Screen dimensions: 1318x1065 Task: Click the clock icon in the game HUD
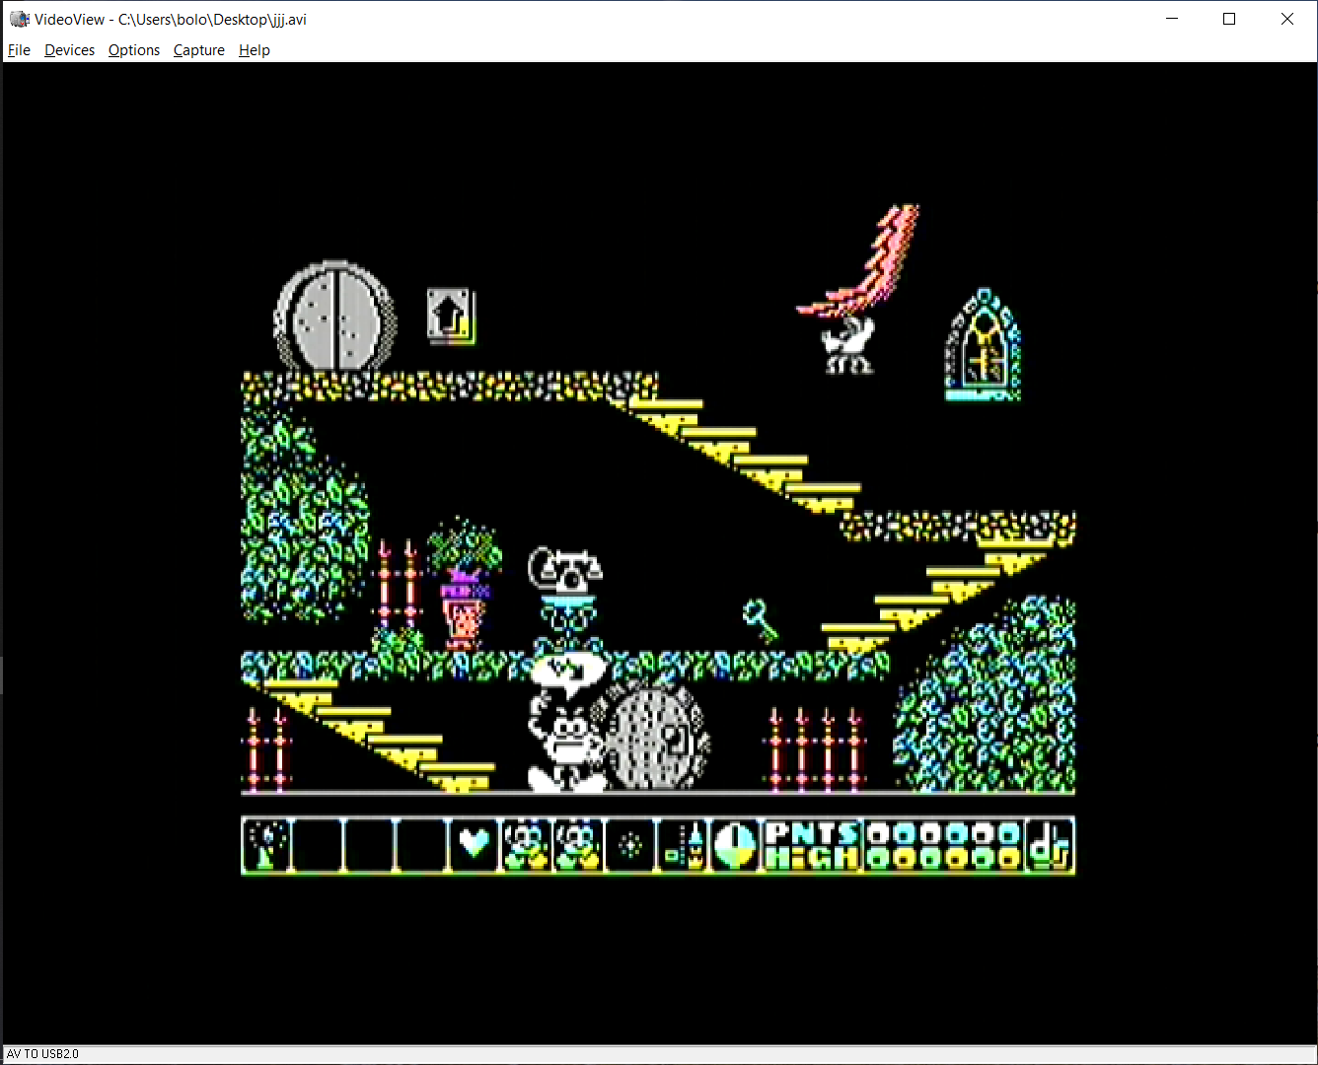coord(734,846)
